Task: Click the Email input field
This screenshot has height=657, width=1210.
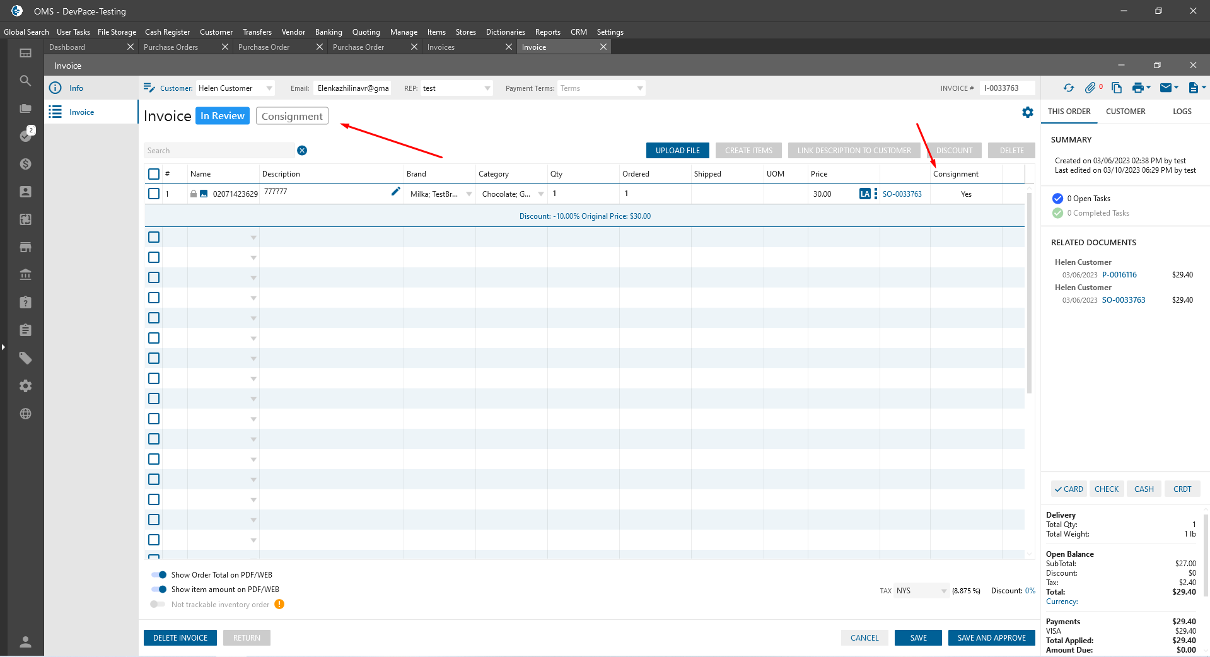Action: coord(352,88)
